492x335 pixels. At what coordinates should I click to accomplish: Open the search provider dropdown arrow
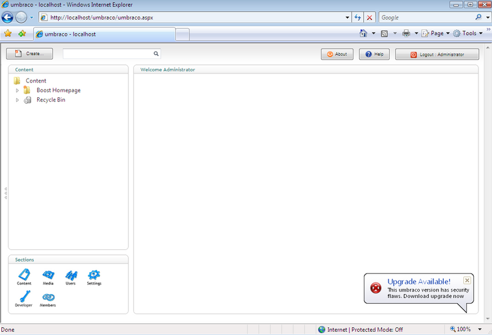click(x=487, y=18)
